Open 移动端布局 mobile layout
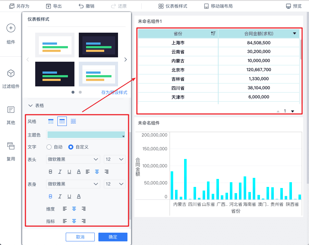 point(218,6)
